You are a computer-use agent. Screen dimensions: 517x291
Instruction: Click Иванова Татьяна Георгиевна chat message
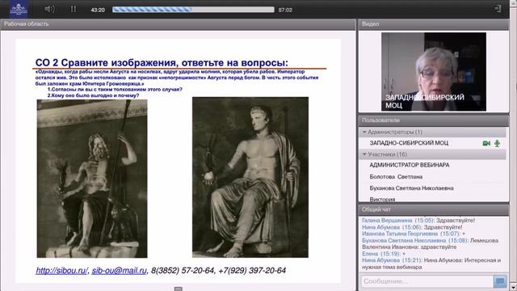[414, 234]
